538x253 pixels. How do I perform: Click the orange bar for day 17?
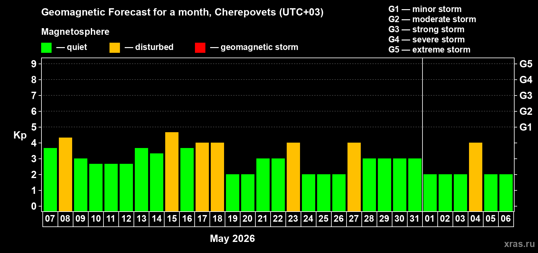(202, 177)
